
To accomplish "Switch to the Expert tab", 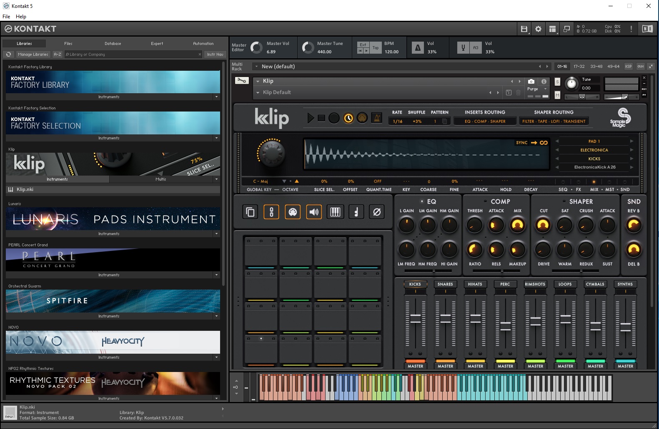I will click(x=157, y=43).
